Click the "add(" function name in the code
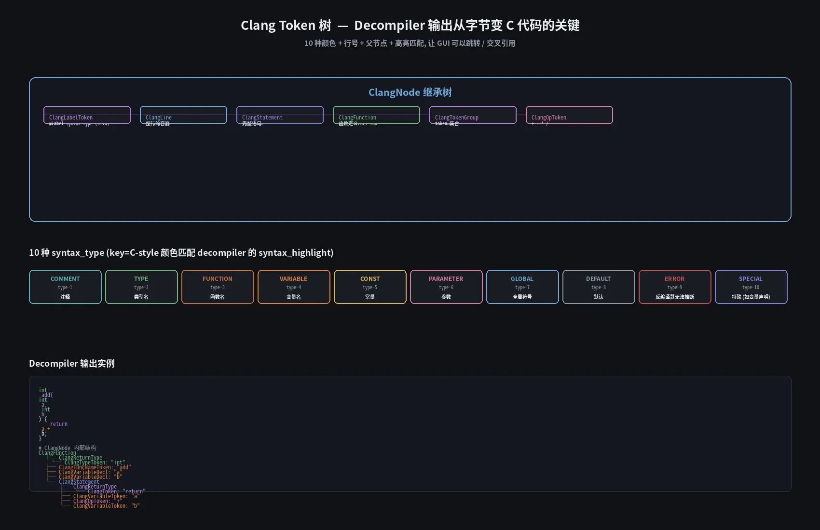The width and height of the screenshot is (820, 530). [47, 395]
